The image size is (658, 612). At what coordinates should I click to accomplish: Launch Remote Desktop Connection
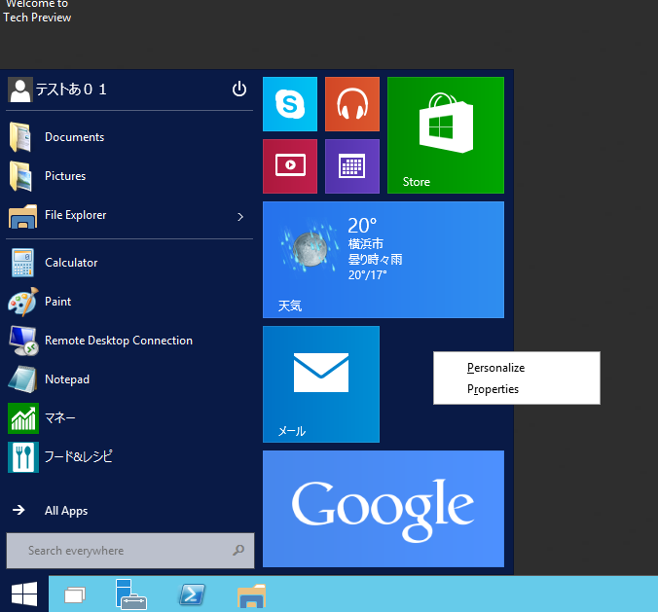(129, 341)
